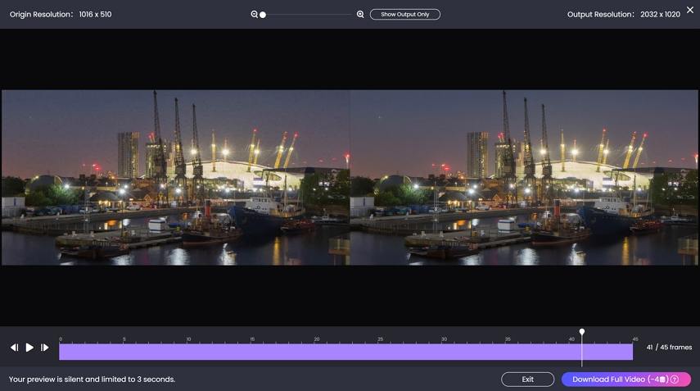The width and height of the screenshot is (700, 391).
Task: Click the zoom out magnifier icon
Action: pyautogui.click(x=254, y=14)
